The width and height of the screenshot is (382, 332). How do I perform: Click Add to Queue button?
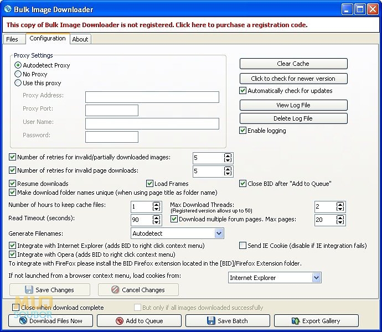[x=139, y=320]
